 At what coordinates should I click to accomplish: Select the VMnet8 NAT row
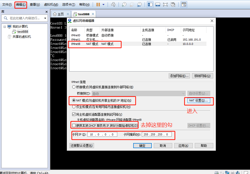click(x=138, y=44)
